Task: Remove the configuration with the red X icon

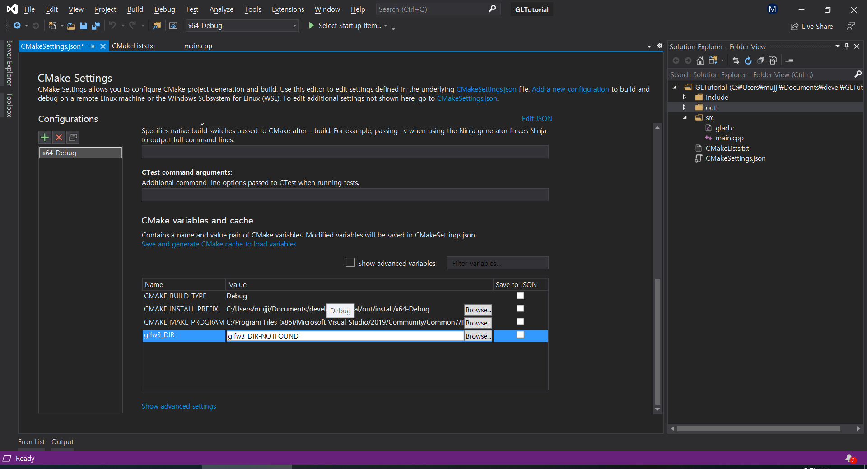Action: 59,137
